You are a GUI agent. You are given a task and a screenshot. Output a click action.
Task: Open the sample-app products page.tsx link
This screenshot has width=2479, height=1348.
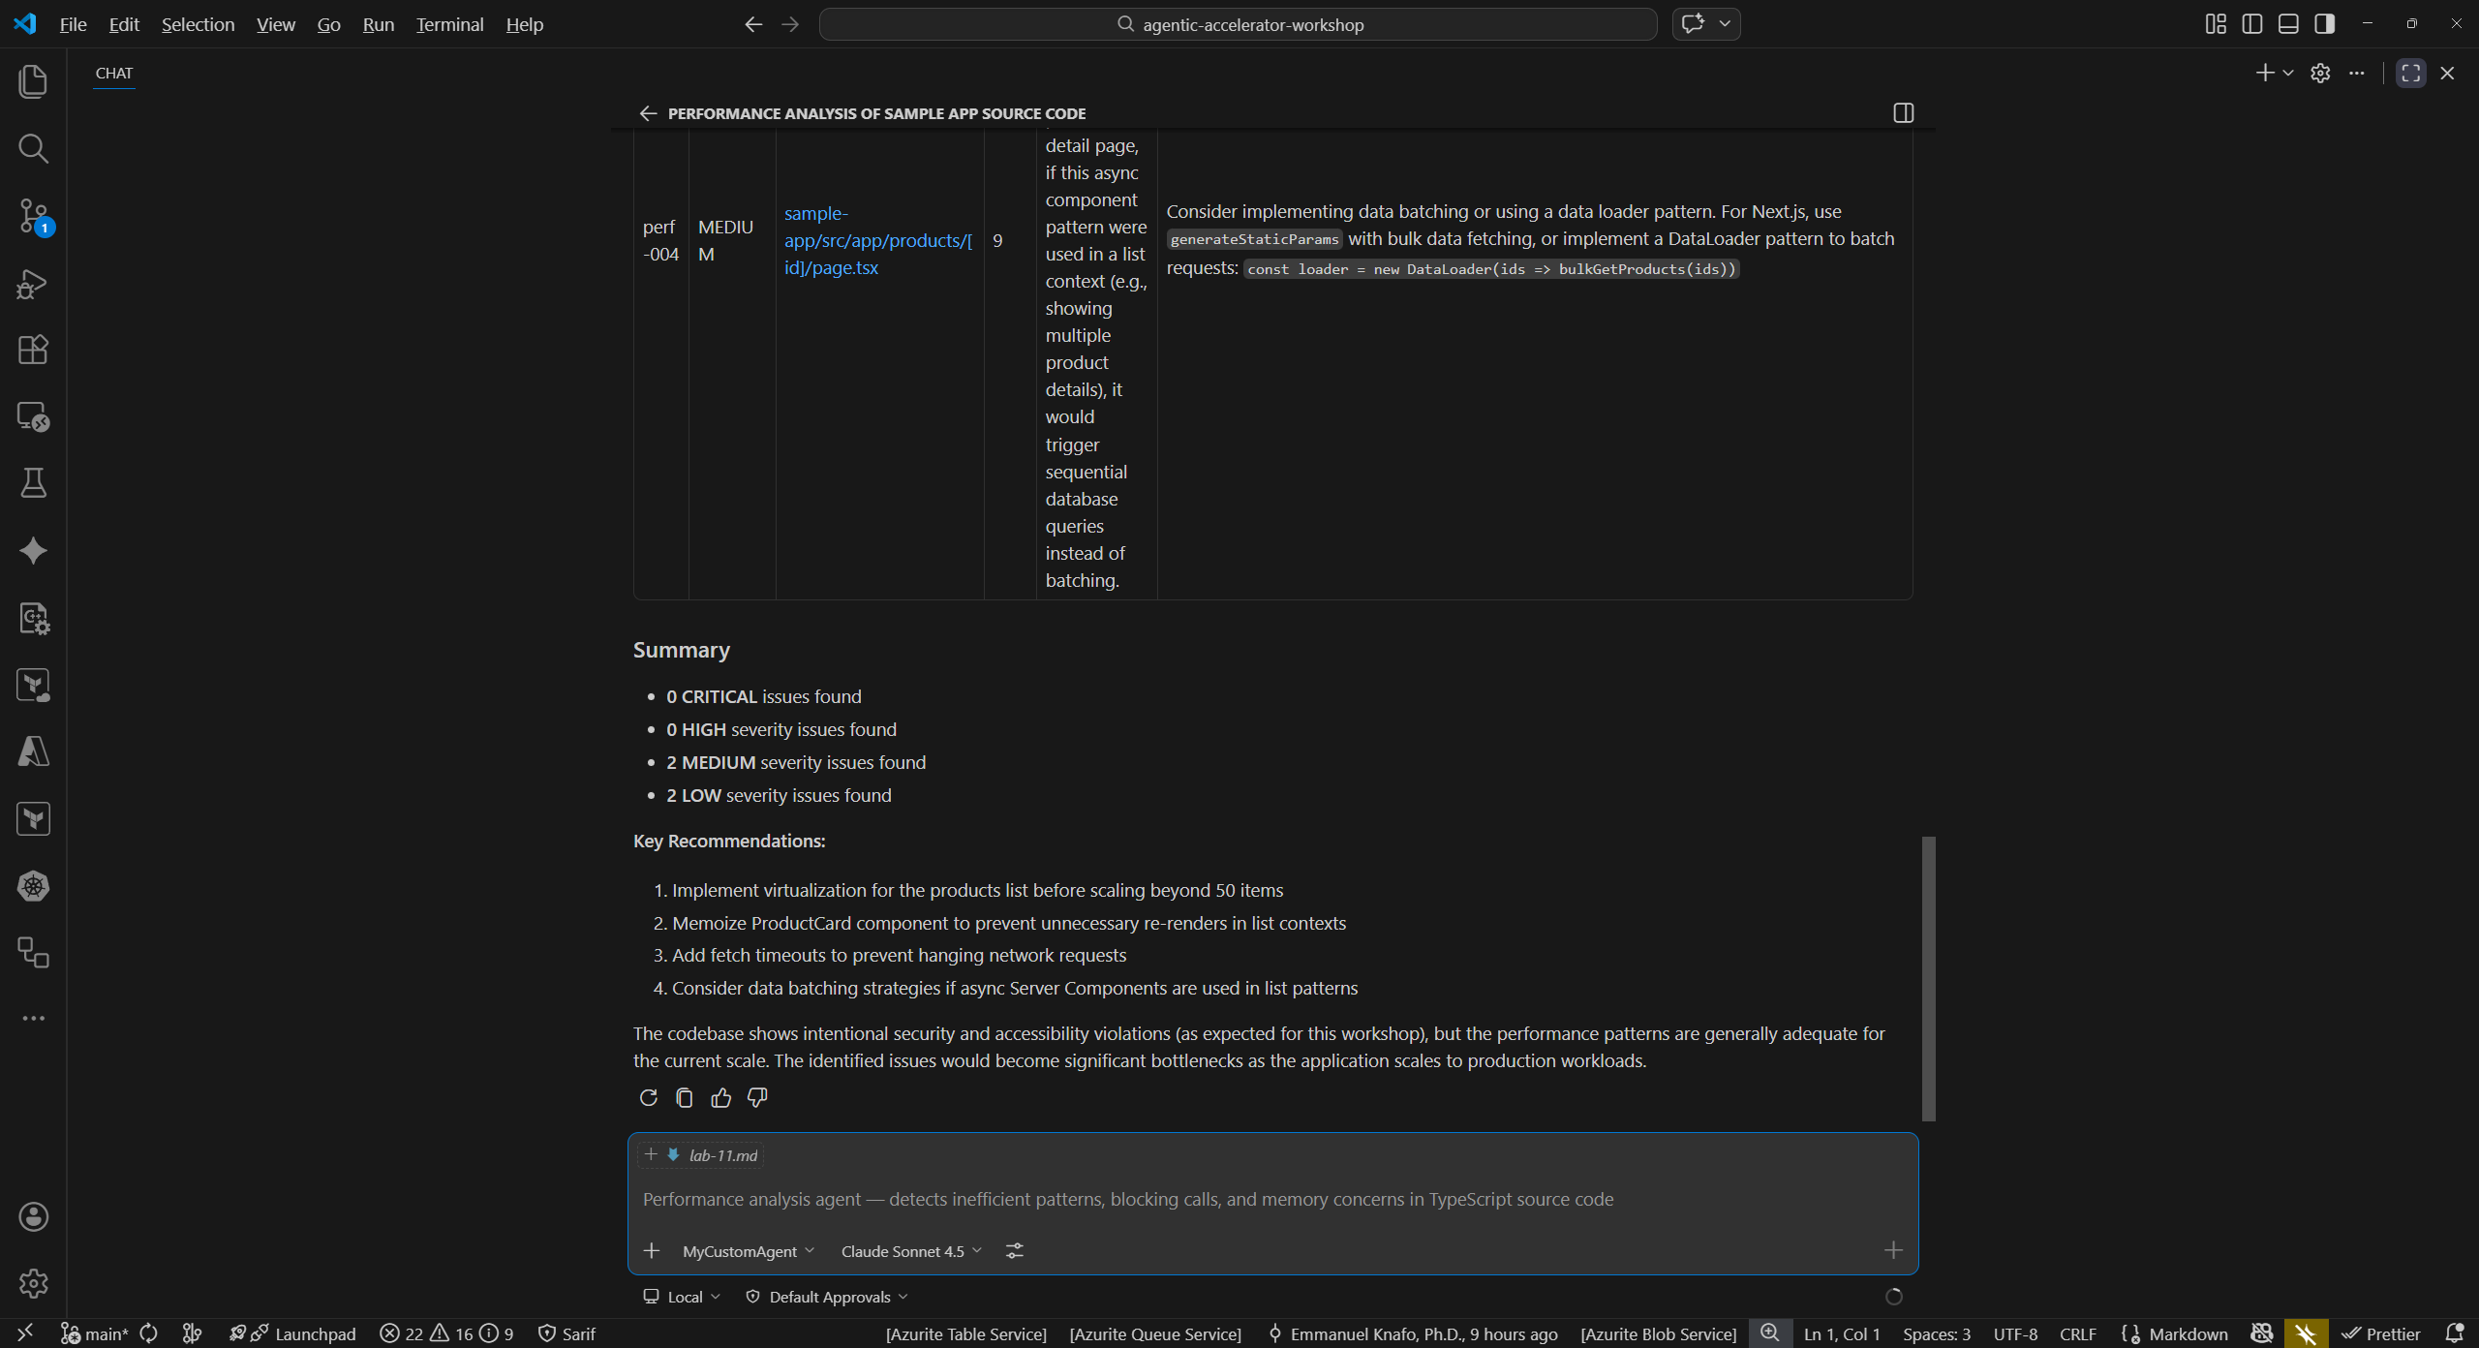pyautogui.click(x=877, y=240)
